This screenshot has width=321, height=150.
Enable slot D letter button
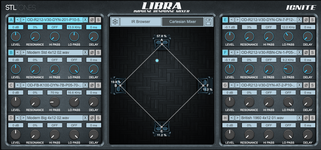11,118
